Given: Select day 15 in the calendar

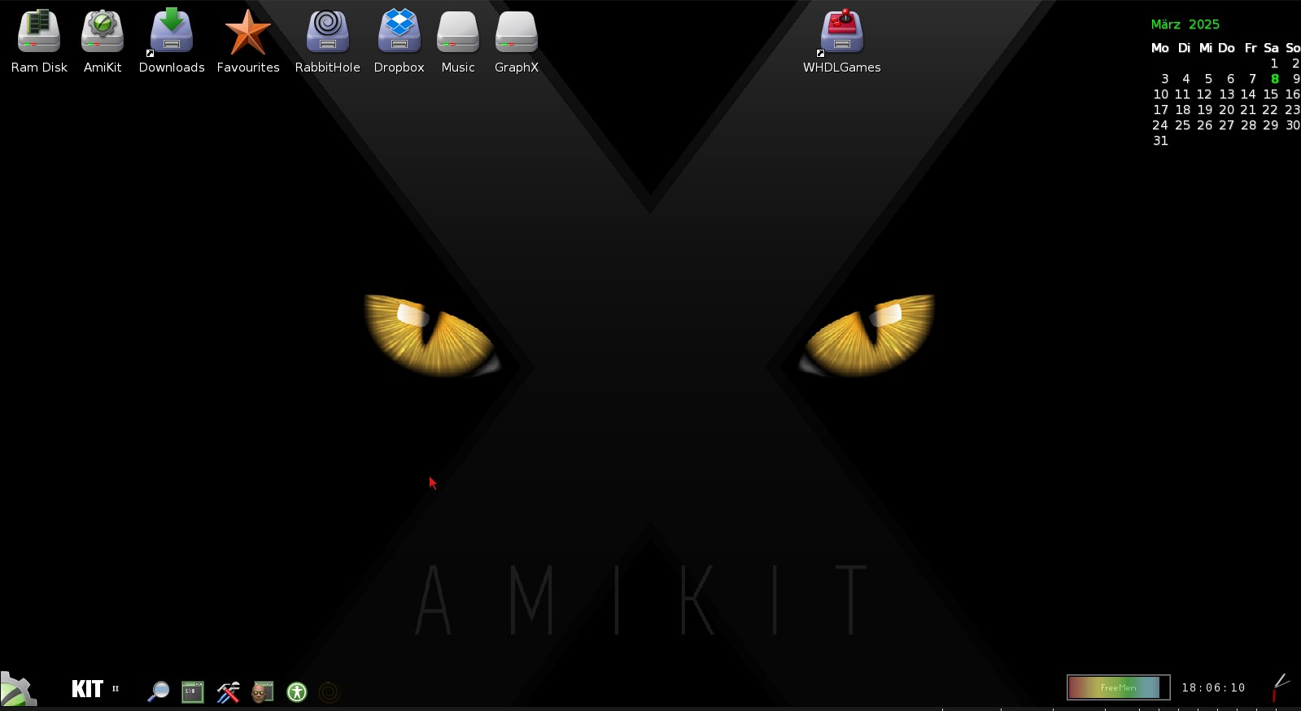Looking at the screenshot, I should tap(1270, 94).
